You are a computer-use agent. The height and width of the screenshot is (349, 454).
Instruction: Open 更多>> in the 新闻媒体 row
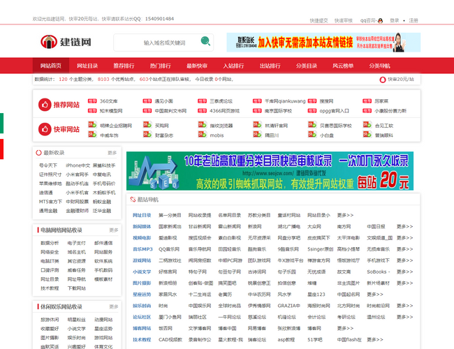[404, 227]
